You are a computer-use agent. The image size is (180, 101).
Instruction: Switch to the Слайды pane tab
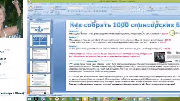[31, 20]
